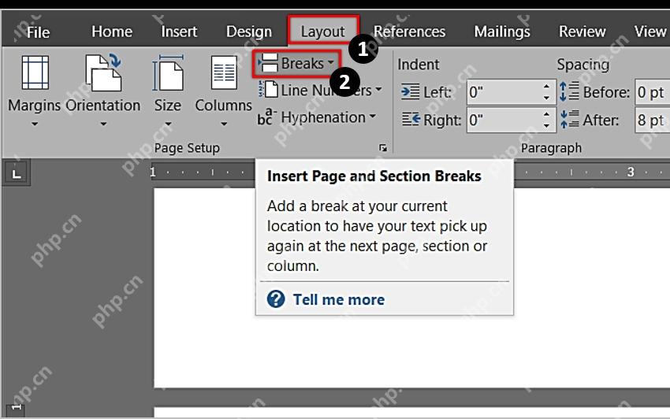Click the Tell me more link
Image resolution: width=670 pixels, height=419 pixels.
338,299
